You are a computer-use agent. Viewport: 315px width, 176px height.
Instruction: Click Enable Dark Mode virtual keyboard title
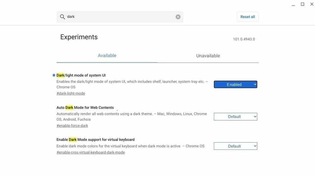pos(95,139)
